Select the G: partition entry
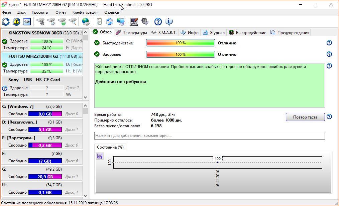 42,173
